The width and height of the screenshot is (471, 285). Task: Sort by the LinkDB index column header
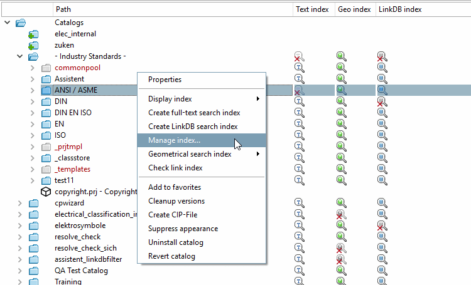click(x=399, y=9)
